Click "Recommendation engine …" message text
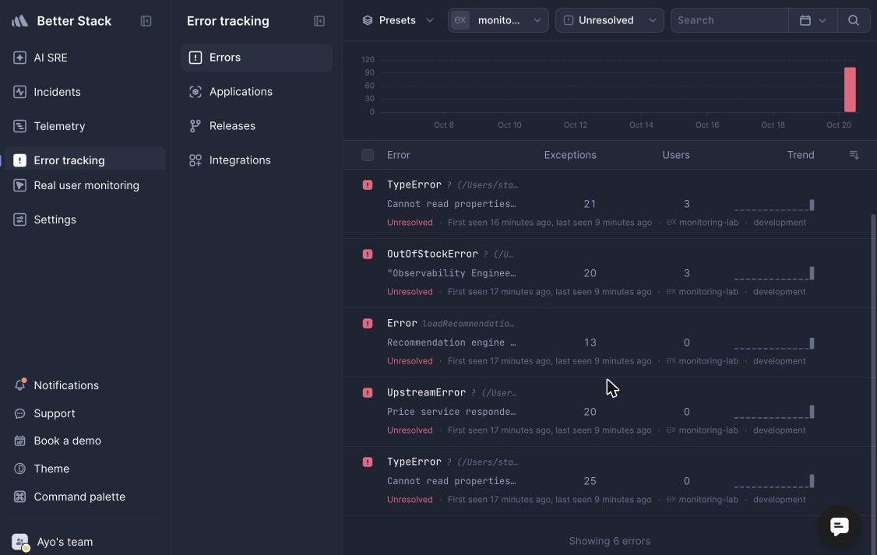877x555 pixels. [x=452, y=342]
